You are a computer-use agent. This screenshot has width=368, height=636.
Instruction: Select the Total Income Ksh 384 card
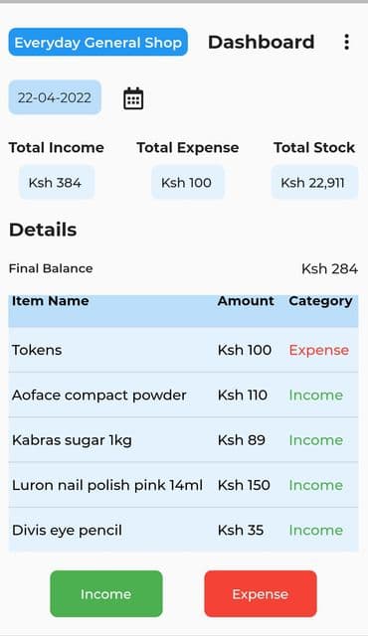[x=57, y=182]
